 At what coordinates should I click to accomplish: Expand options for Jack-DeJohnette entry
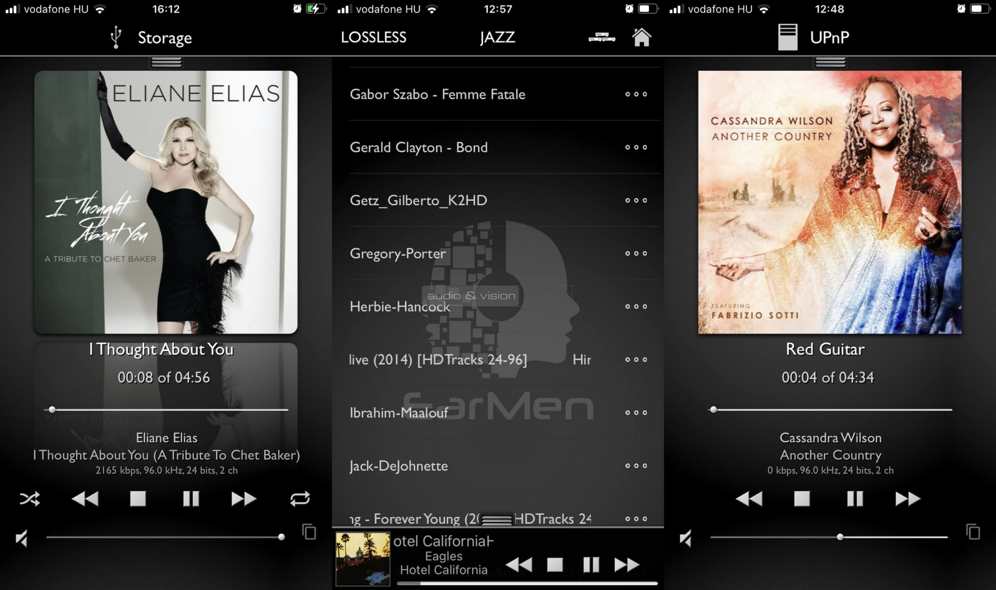[635, 466]
